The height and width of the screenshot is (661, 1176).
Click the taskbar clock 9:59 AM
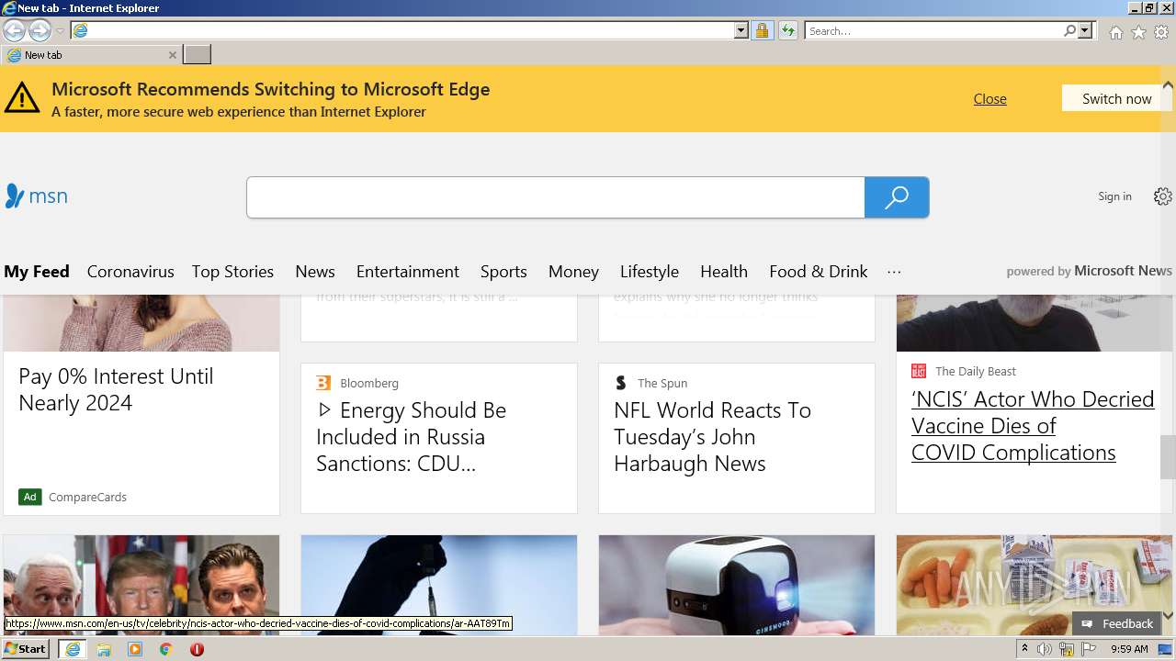(1129, 649)
